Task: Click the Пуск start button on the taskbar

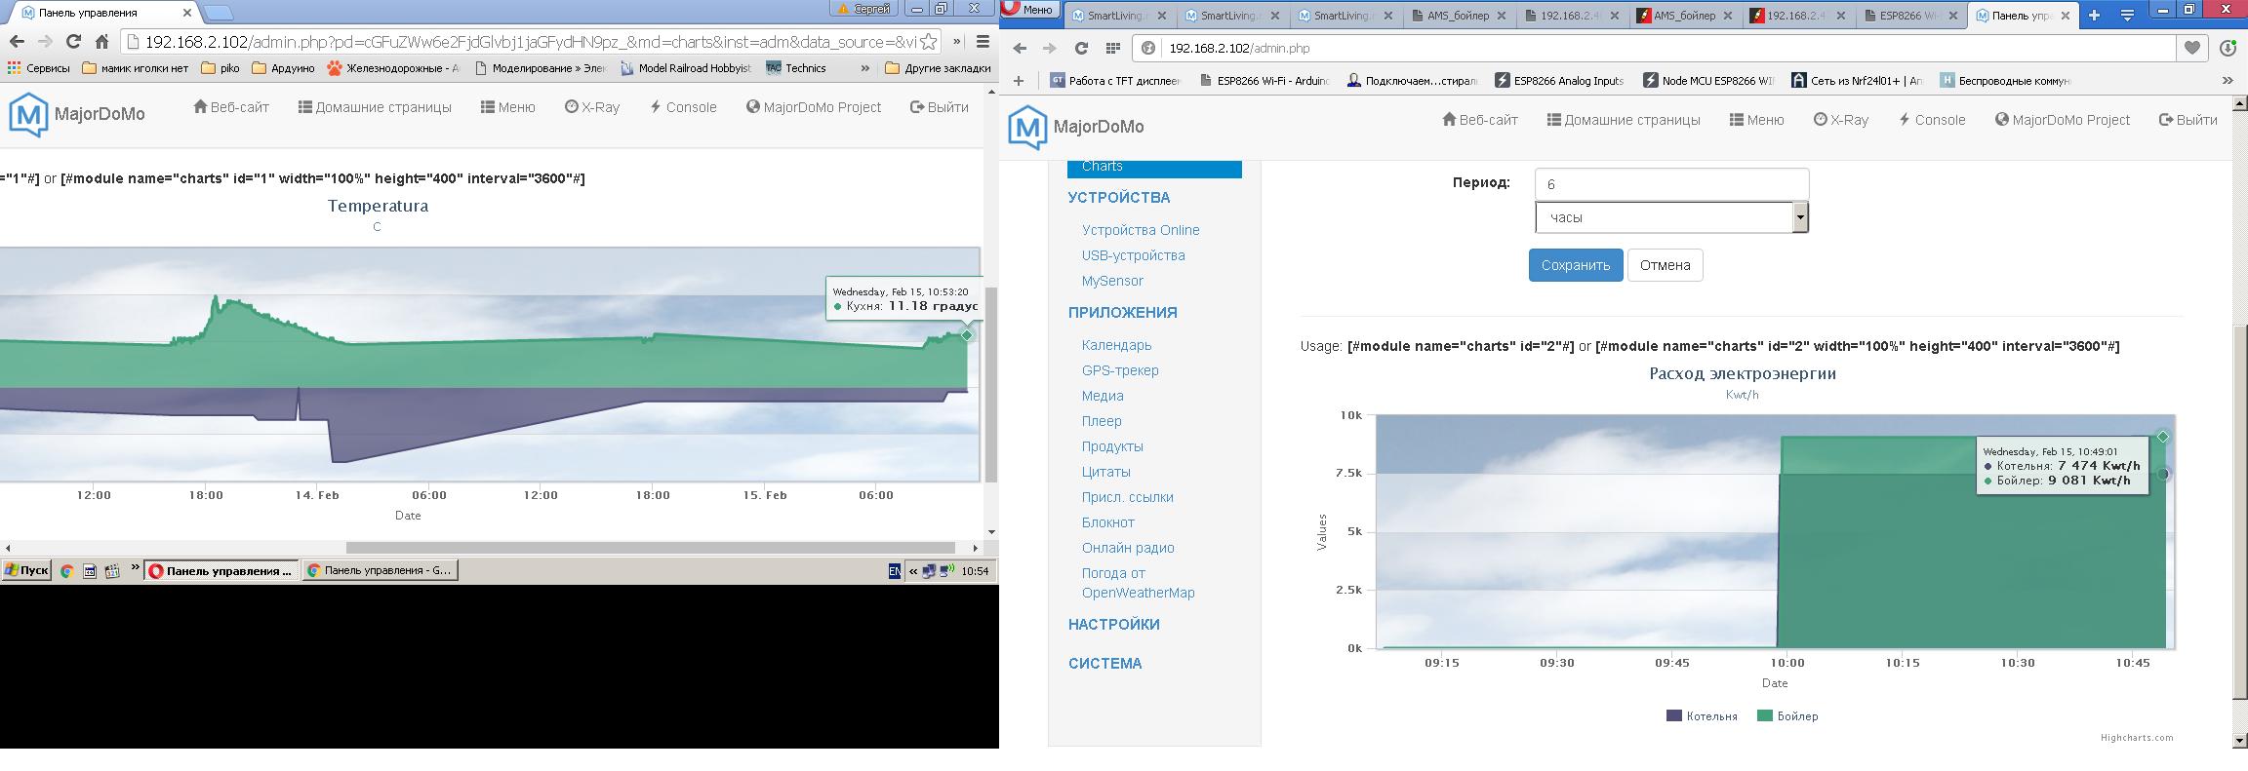Action: coord(26,571)
